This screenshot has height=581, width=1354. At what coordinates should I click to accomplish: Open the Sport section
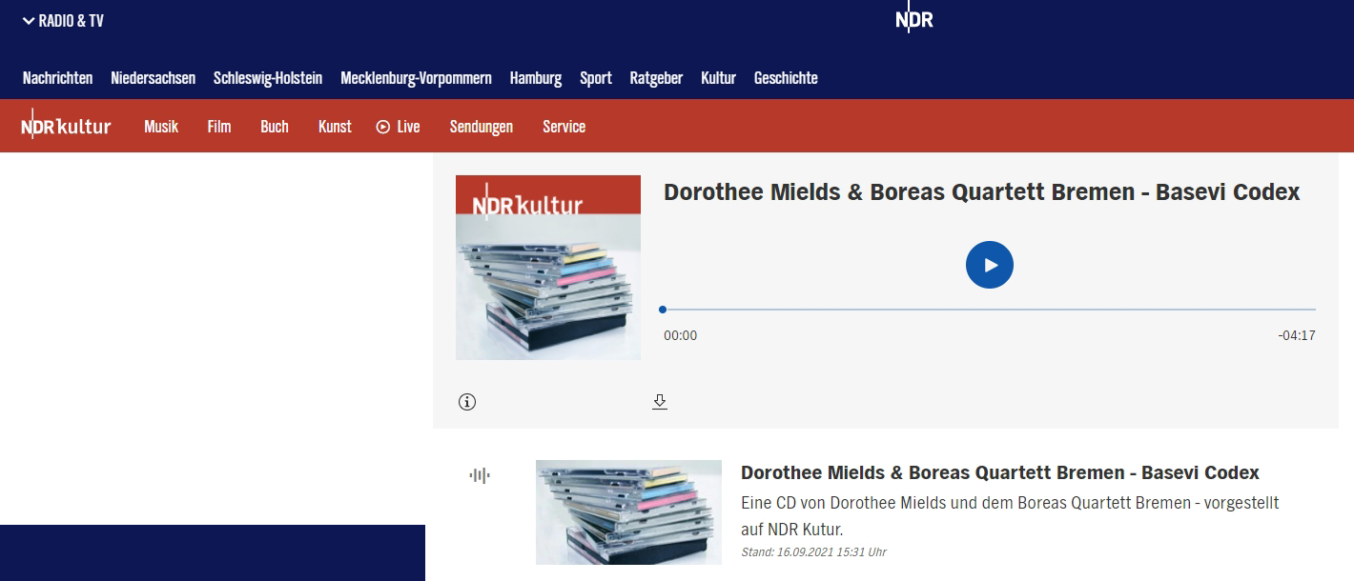point(596,78)
